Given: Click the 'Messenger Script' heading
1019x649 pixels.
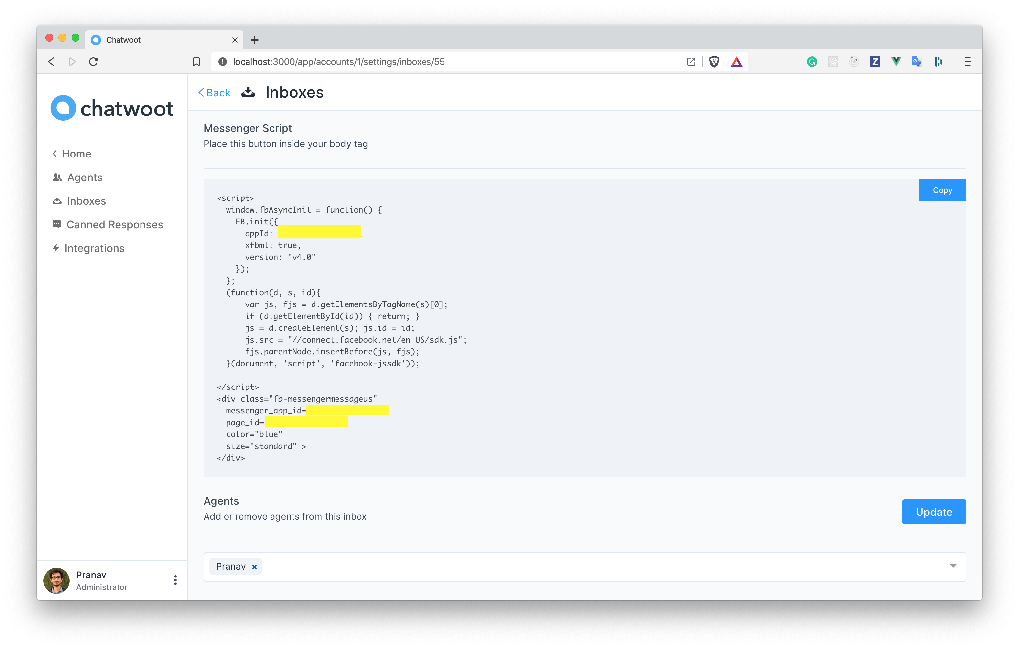Looking at the screenshot, I should coord(248,128).
